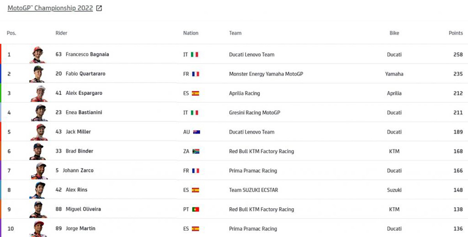Viewport: 468px width, 237px height.
Task: Open Johann Zarco's rider portrait
Action: 38,170
